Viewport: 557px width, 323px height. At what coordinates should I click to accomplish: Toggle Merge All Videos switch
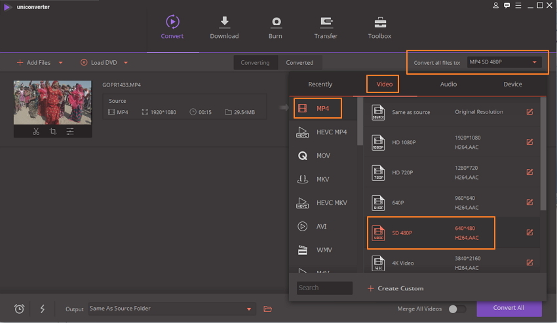pos(457,309)
